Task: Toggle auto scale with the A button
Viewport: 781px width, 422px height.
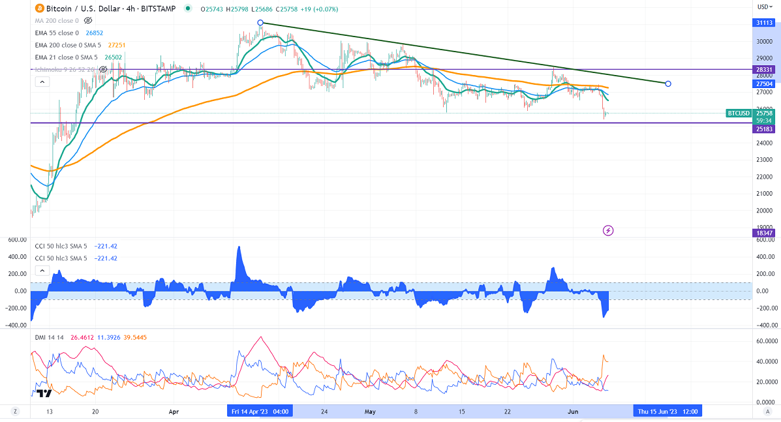Action: pos(767,412)
